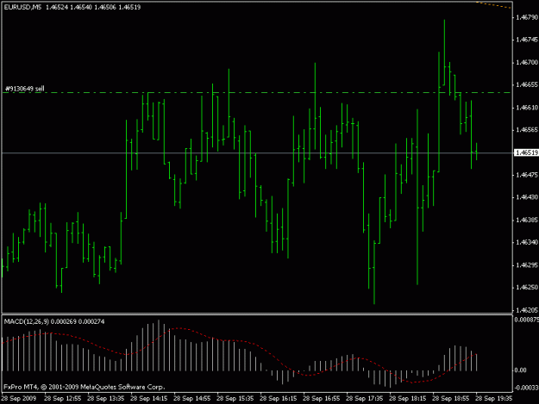
Task: Click the 1.46610 price axis label
Action: [527, 108]
